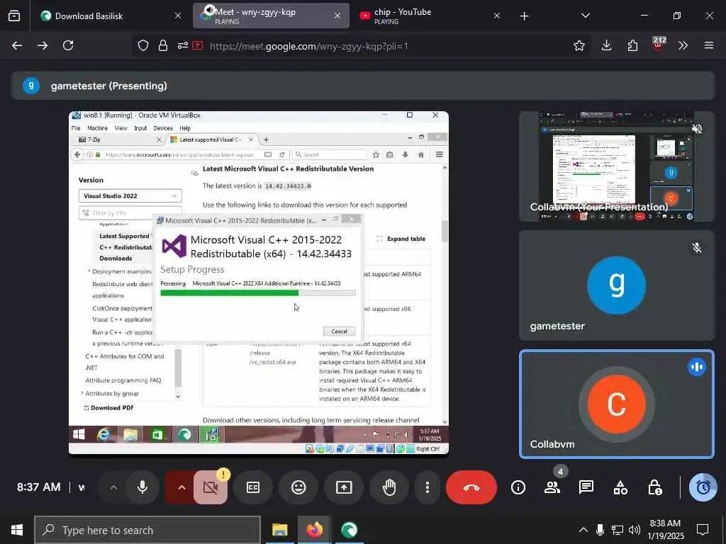Go forward in the outer Firefox window
The width and height of the screenshot is (726, 544).
tap(43, 45)
